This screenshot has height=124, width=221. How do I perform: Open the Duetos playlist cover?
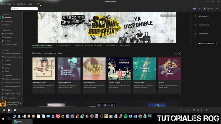pos(170,69)
